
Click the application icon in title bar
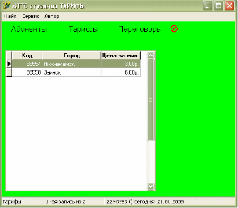pos(6,6)
